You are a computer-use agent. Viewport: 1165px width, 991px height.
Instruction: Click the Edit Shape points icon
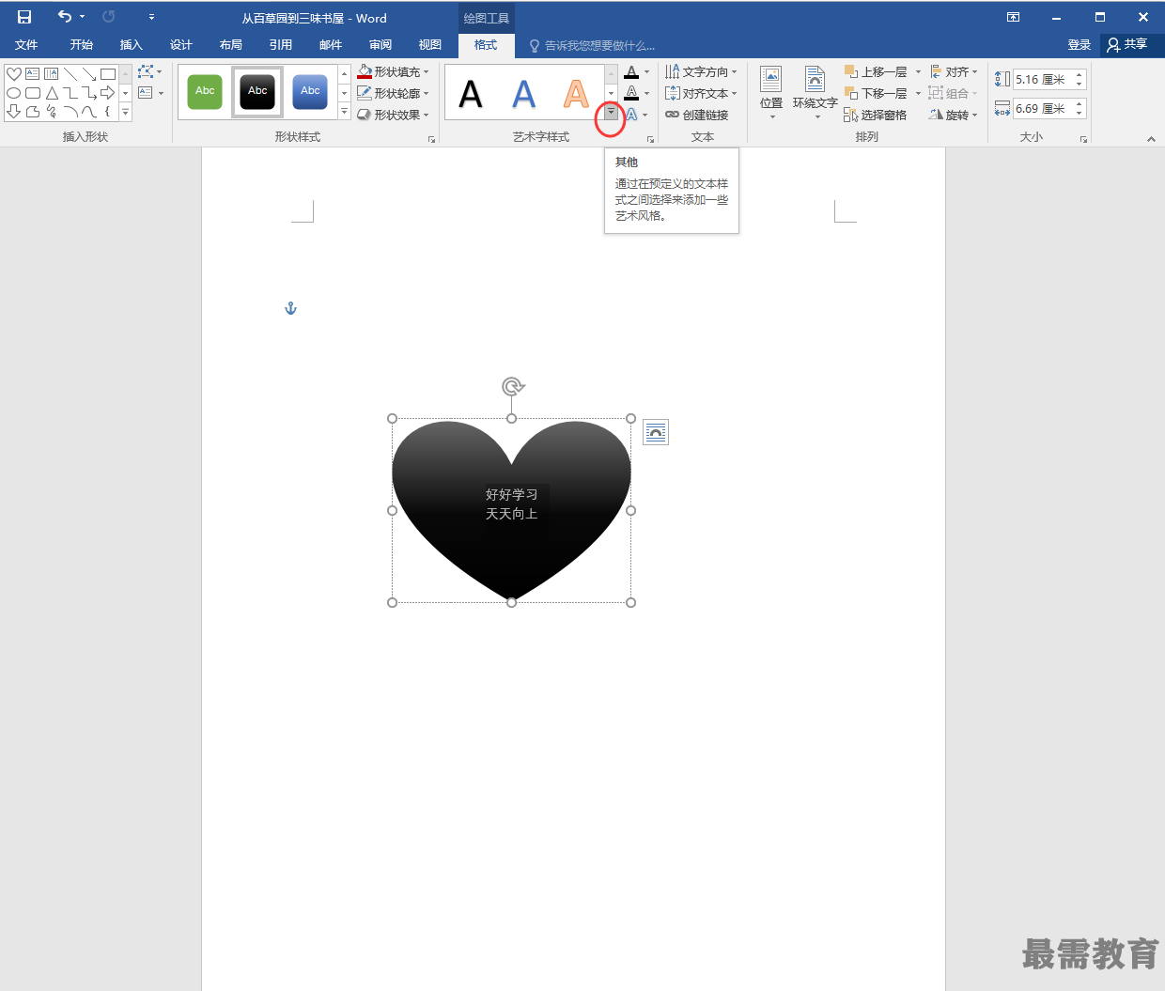coord(146,71)
